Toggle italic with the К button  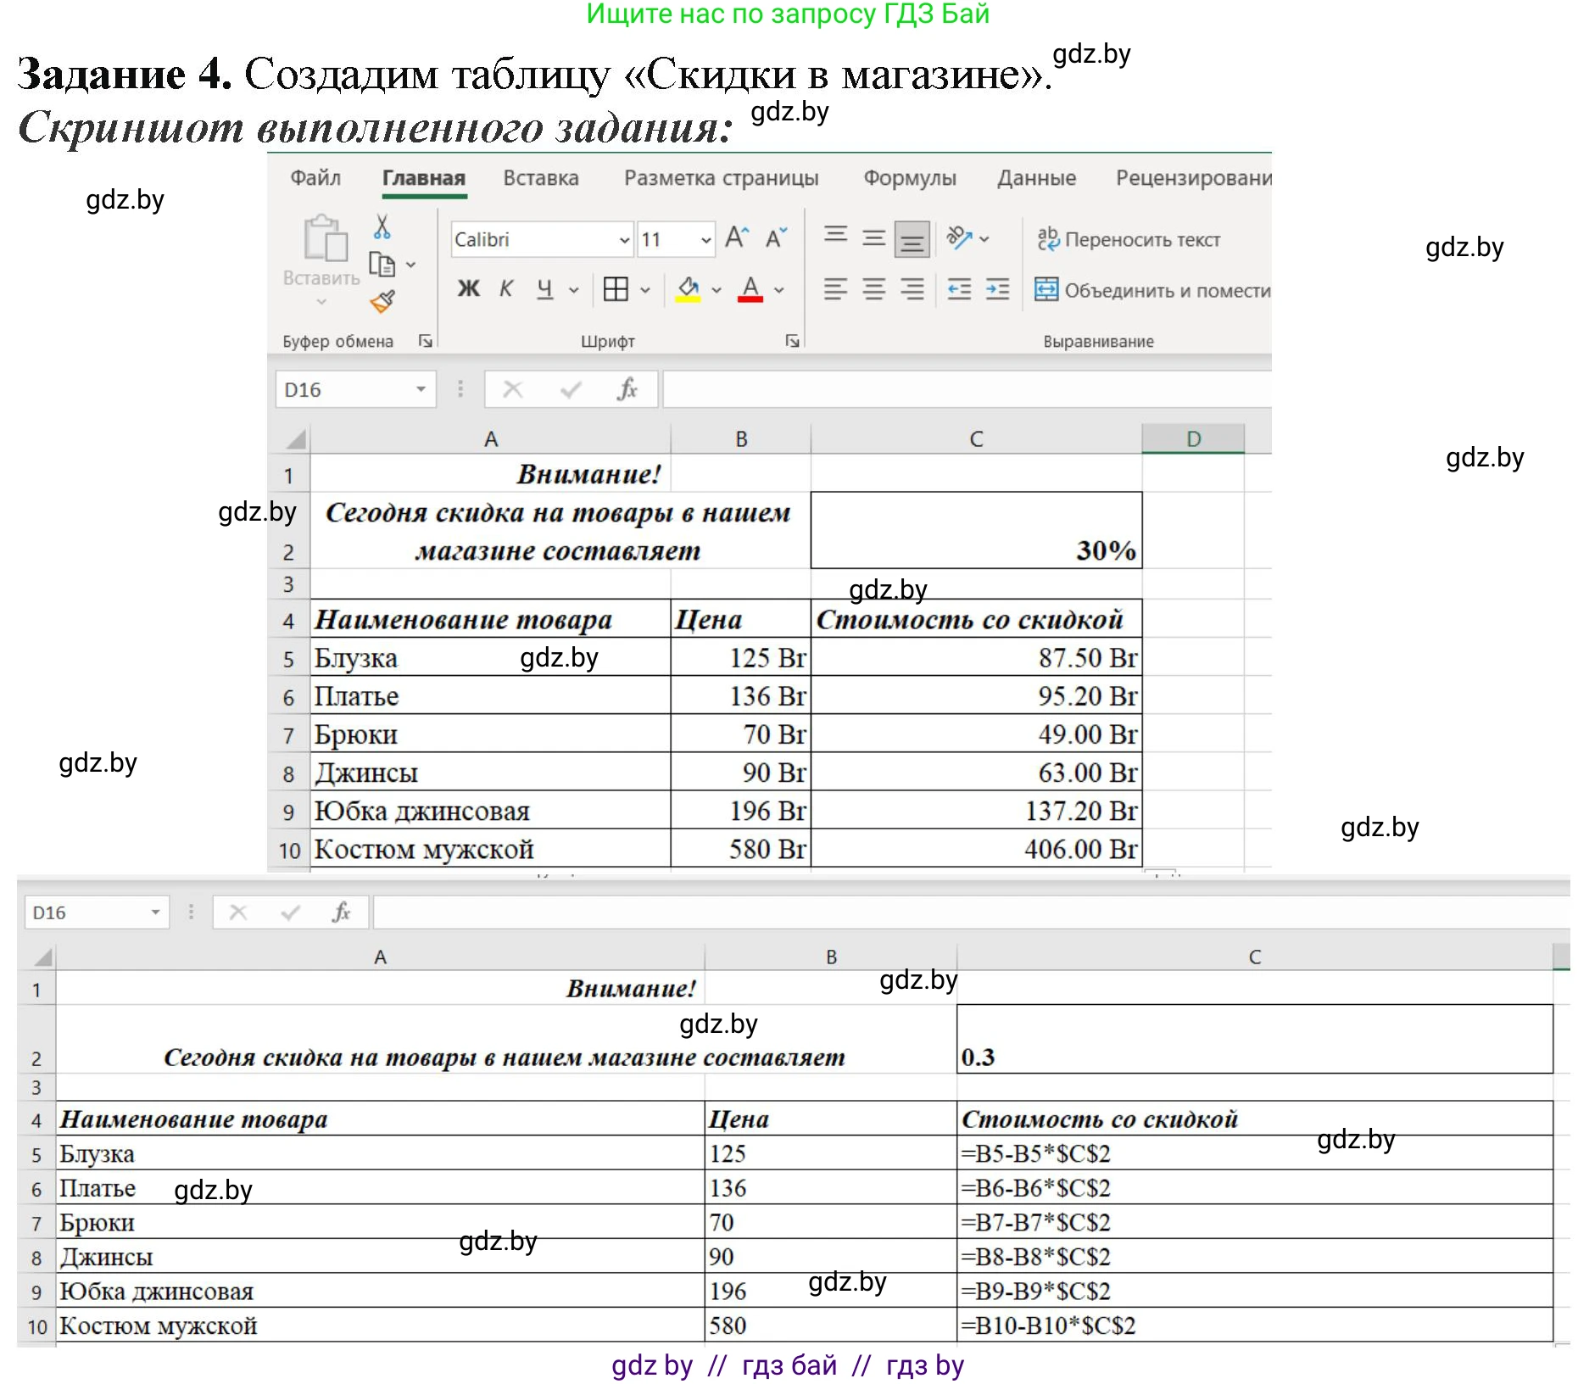(505, 289)
